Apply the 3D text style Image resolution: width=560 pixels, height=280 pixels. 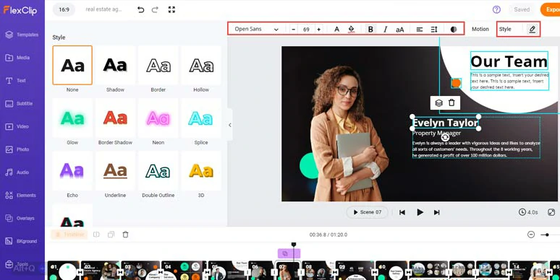pyautogui.click(x=201, y=170)
